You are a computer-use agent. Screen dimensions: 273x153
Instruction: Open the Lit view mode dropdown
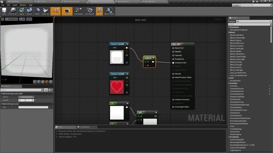pos(22,19)
